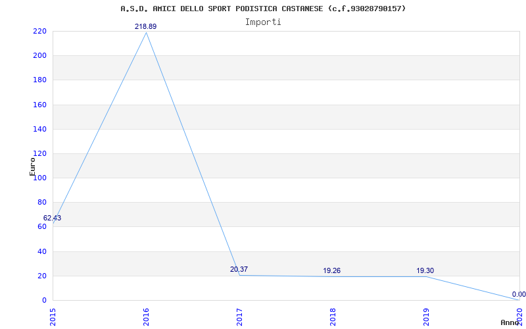Click the 2019 x-axis year label

[426, 317]
